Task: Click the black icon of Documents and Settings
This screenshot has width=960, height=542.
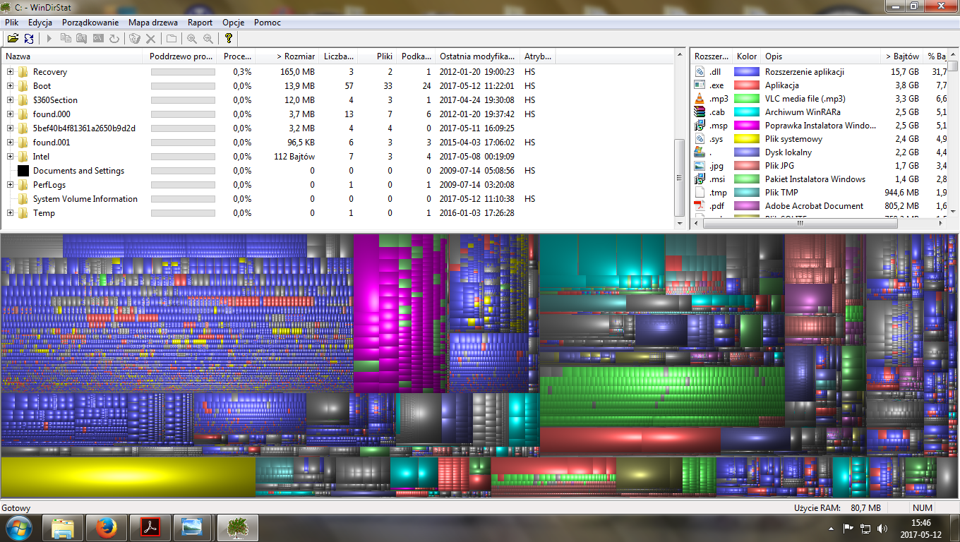Action: 23,171
